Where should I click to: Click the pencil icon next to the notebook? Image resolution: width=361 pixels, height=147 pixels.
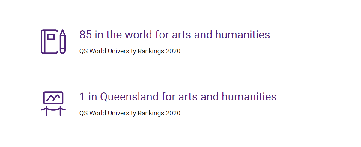click(62, 41)
